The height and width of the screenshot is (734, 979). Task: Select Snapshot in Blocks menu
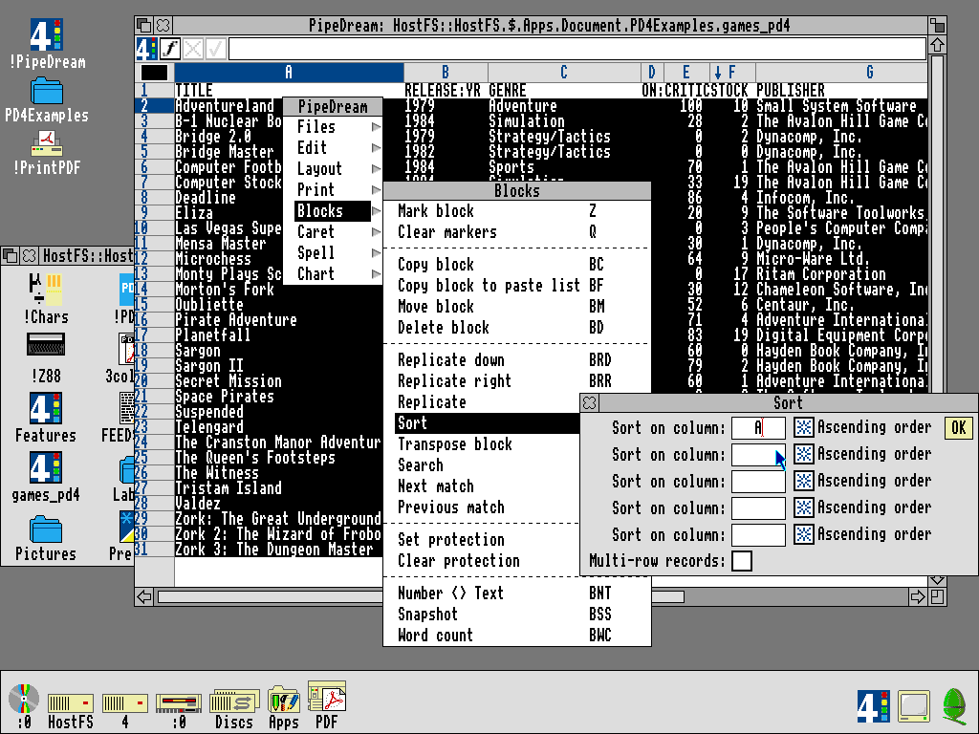tap(516, 615)
